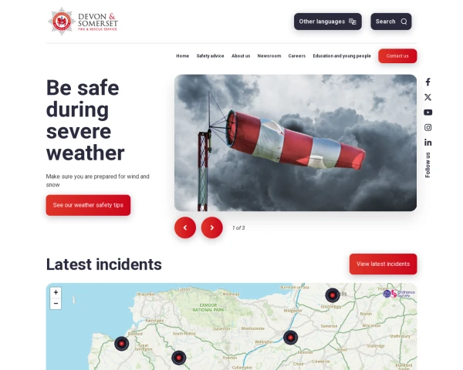463x370 pixels.
Task: Click the Contact us button
Action: 397,56
